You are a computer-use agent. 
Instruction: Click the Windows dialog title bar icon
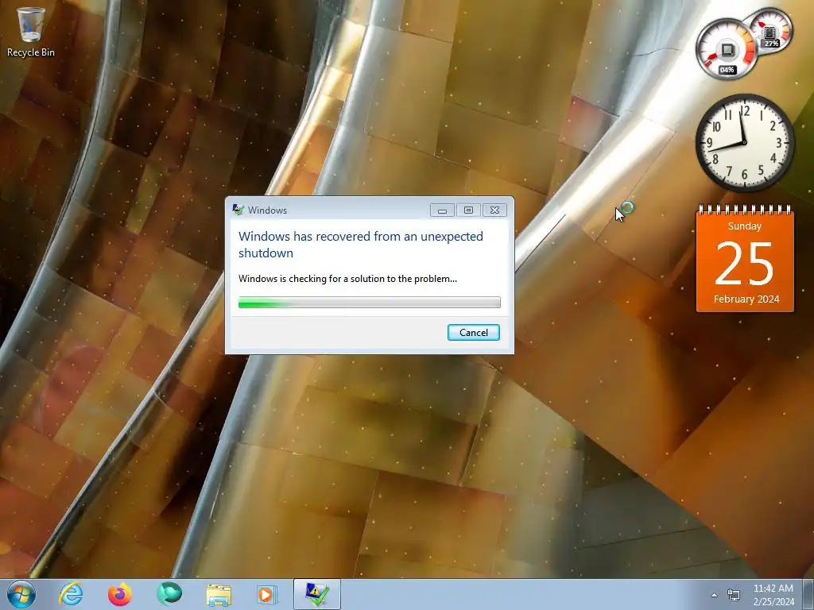click(238, 210)
